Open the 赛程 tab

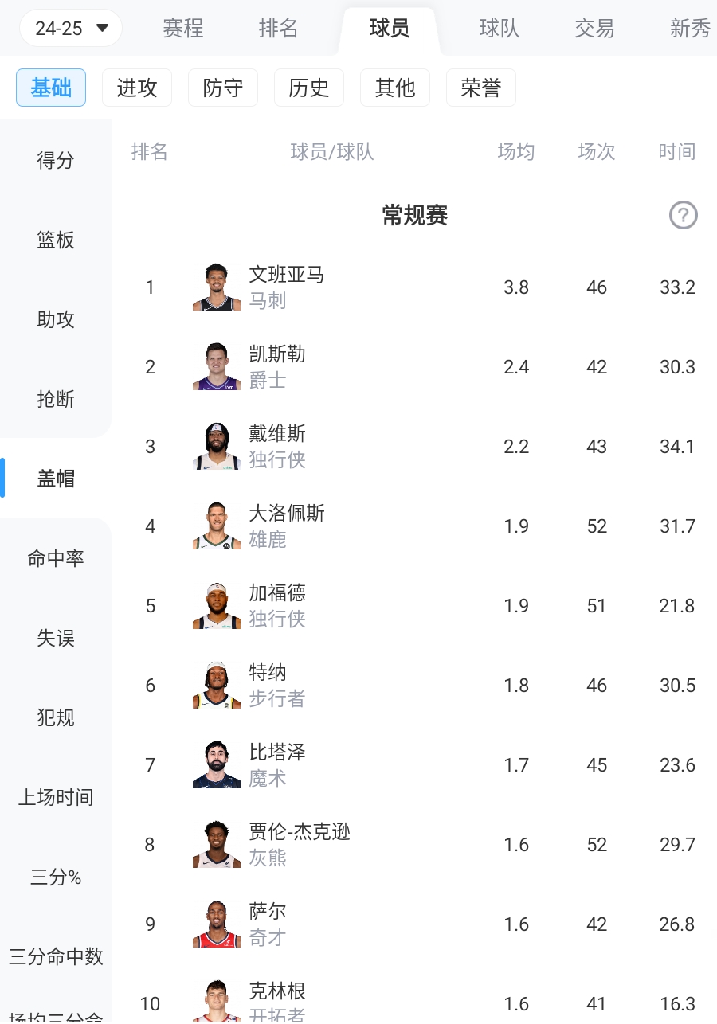coord(183,29)
